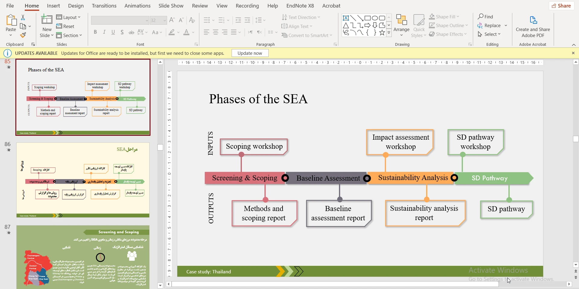Toggle Underline text formatting
The image size is (579, 289).
tap(113, 32)
